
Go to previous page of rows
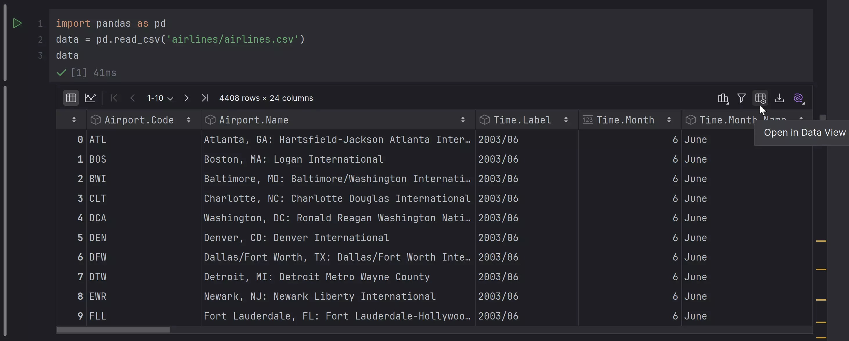click(x=132, y=98)
